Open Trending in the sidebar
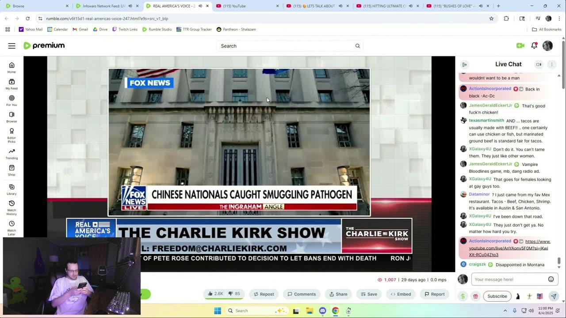This screenshot has height=318, width=566. 11,154
